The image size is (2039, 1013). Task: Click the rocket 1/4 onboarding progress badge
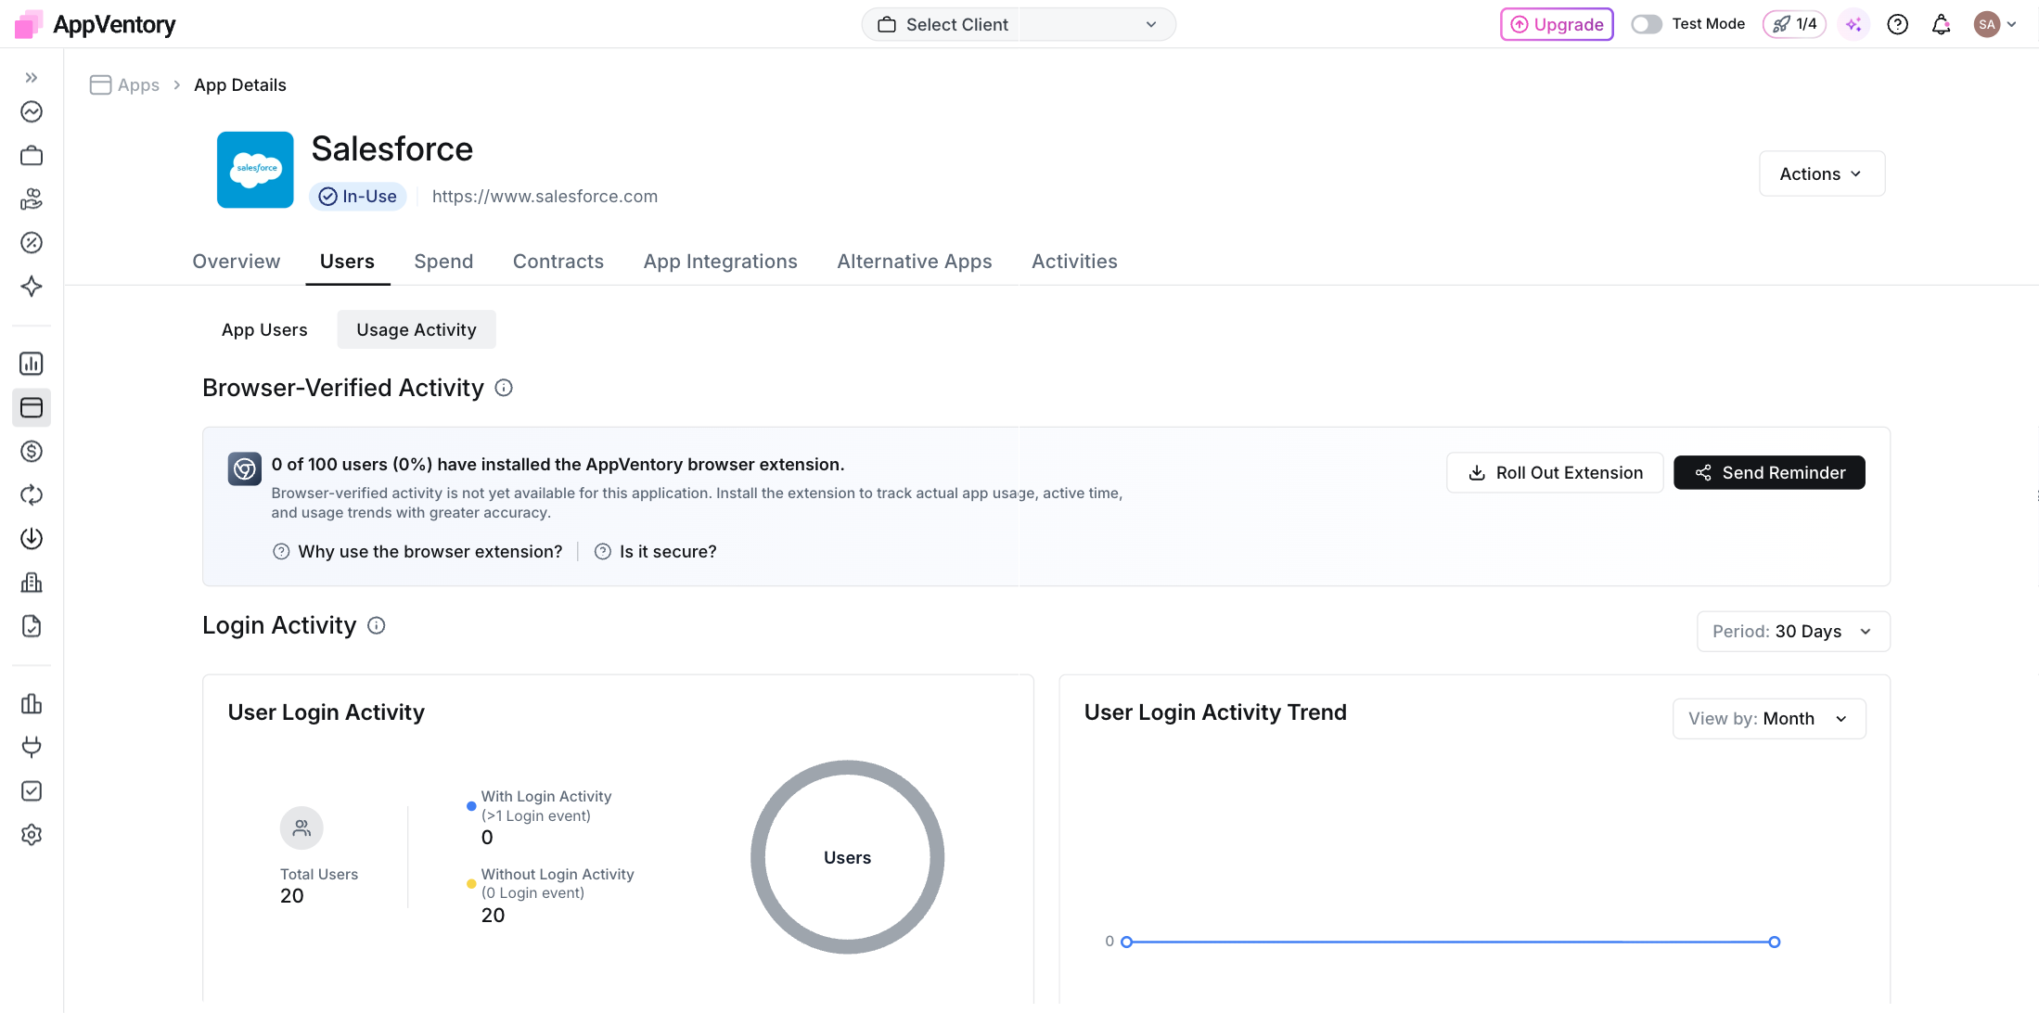[x=1795, y=24]
